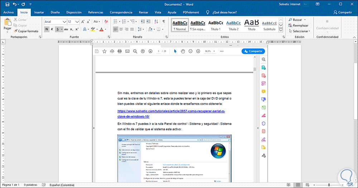The image size is (358, 188).
Task: Go to the next PDF page with the down arrow
Action: click(x=150, y=51)
